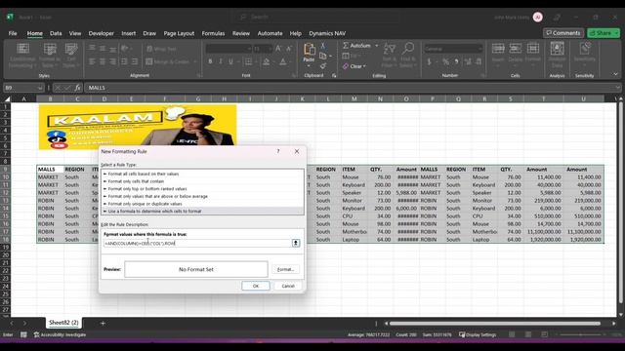Select the Sheet82 (2) sheet tab

(63, 323)
